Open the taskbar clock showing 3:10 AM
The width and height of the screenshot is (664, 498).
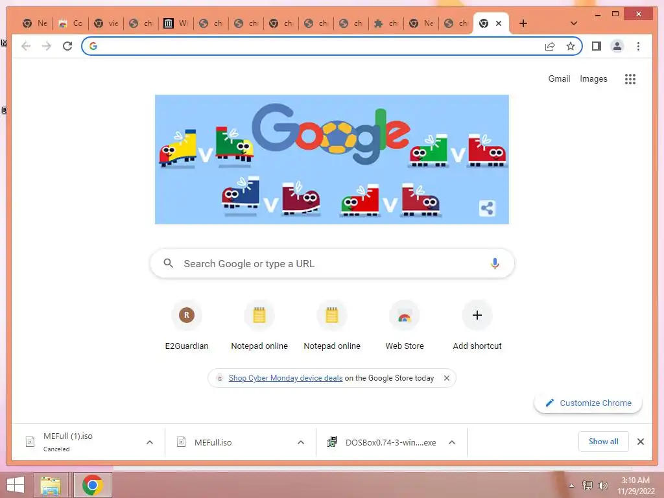click(635, 486)
